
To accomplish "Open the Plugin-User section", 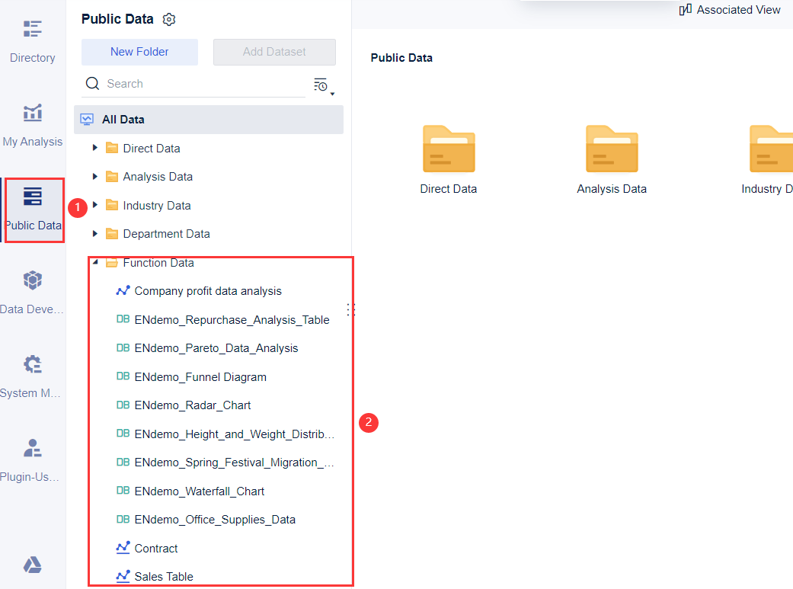I will [x=32, y=457].
